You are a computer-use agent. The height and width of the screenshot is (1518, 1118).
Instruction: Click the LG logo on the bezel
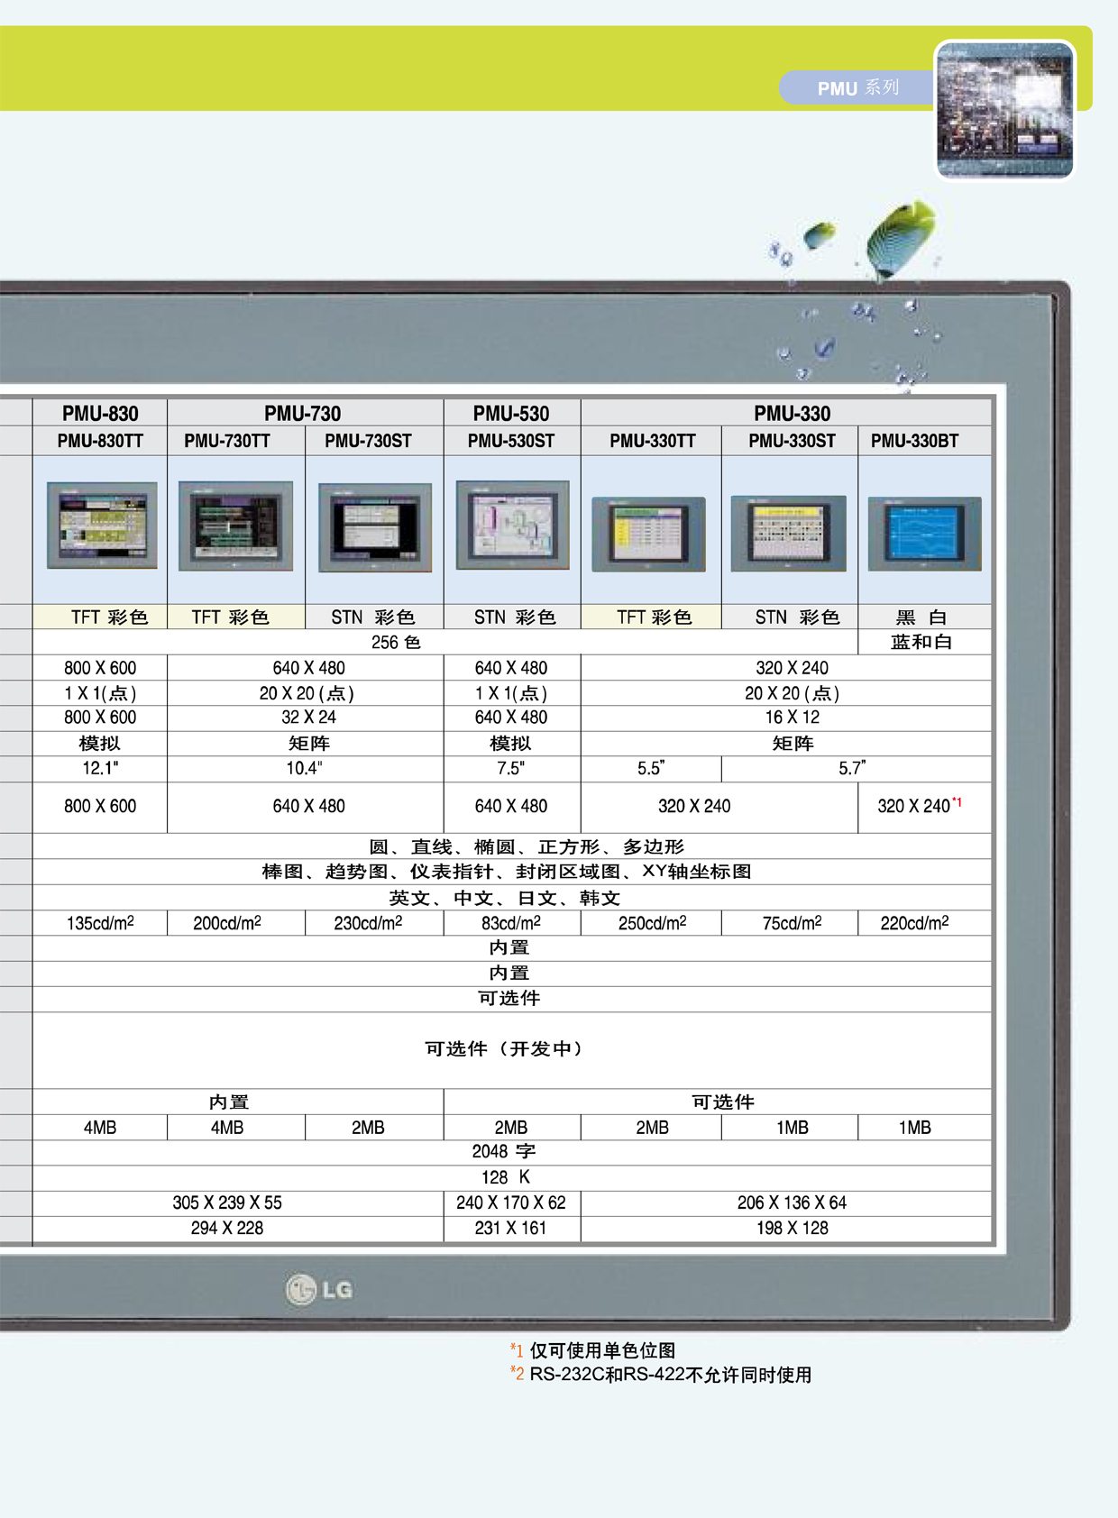tap(319, 1289)
